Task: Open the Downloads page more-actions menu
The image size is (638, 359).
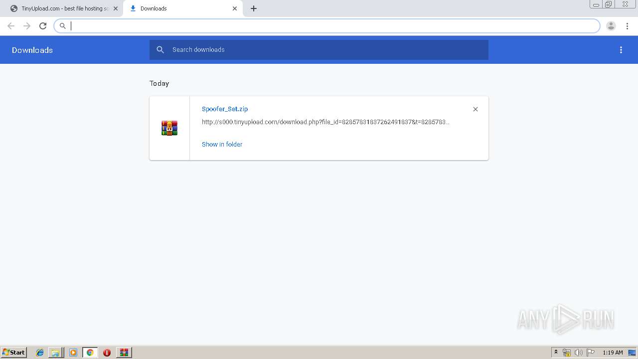Action: pyautogui.click(x=621, y=50)
